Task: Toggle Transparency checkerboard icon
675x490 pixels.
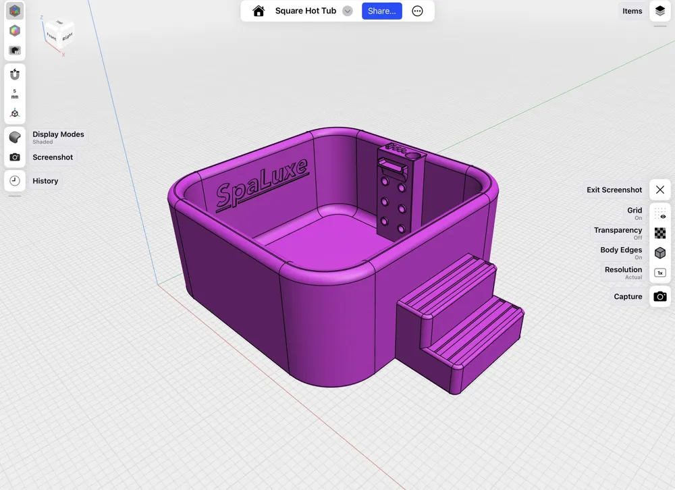Action: pyautogui.click(x=660, y=233)
